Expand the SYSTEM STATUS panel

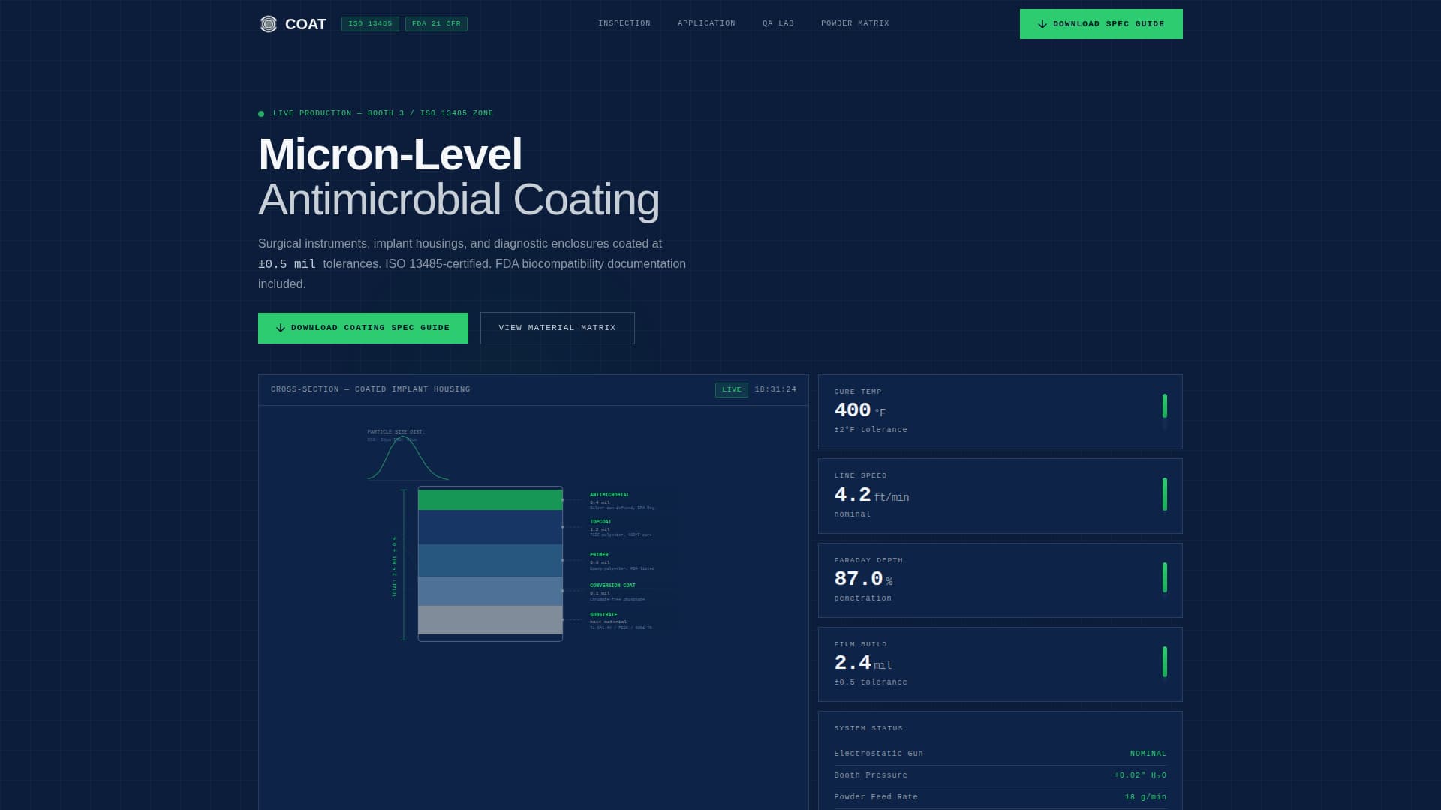(x=868, y=728)
